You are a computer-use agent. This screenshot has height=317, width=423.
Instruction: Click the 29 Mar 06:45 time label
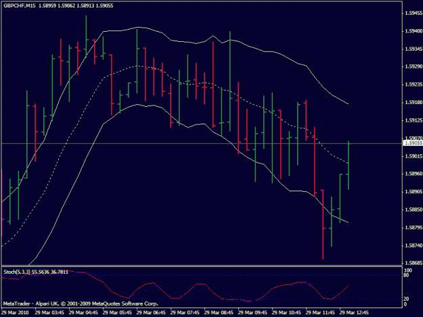151,313
